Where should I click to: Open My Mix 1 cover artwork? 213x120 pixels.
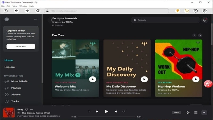75,59
